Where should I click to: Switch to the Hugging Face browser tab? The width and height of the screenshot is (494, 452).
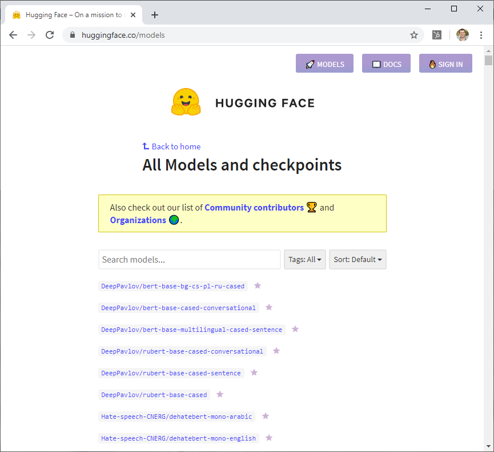pos(74,15)
